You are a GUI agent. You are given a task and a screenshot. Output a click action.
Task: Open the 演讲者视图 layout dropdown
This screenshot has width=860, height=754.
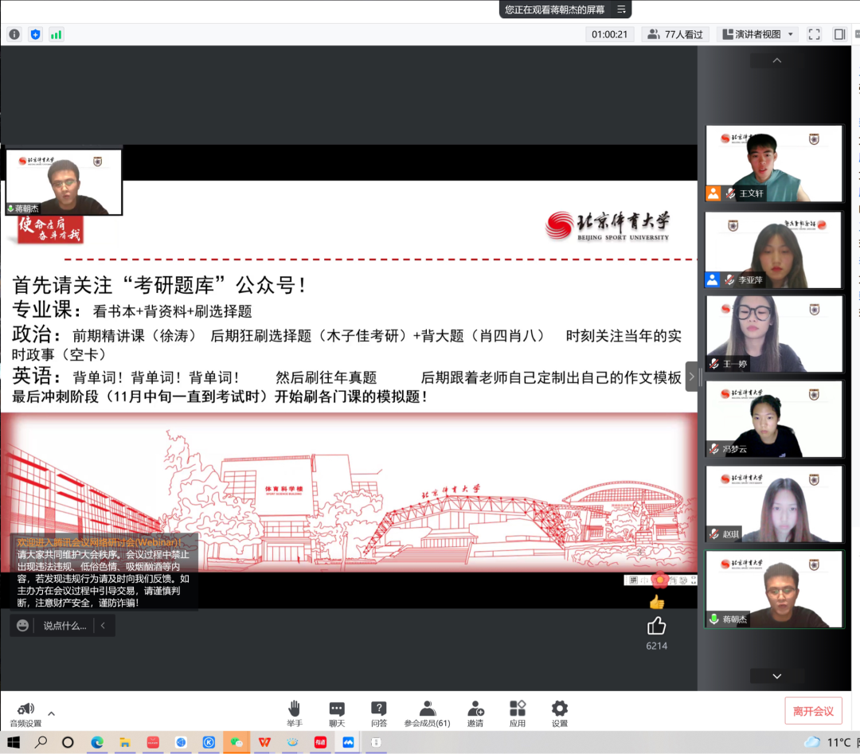[758, 34]
